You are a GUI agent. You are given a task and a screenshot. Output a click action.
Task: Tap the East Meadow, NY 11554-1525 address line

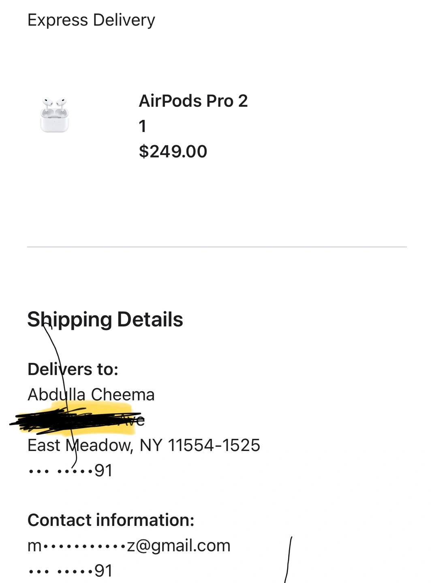tap(144, 445)
